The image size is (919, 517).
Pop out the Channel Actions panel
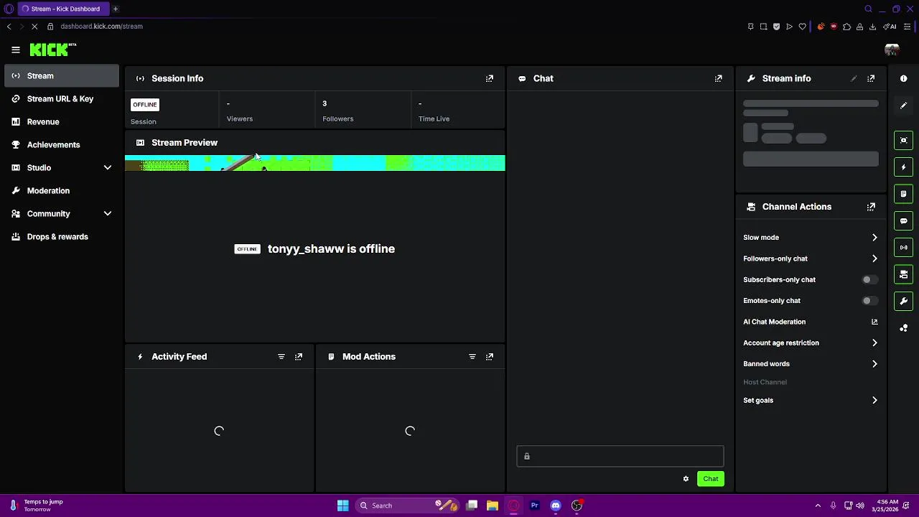[871, 207]
